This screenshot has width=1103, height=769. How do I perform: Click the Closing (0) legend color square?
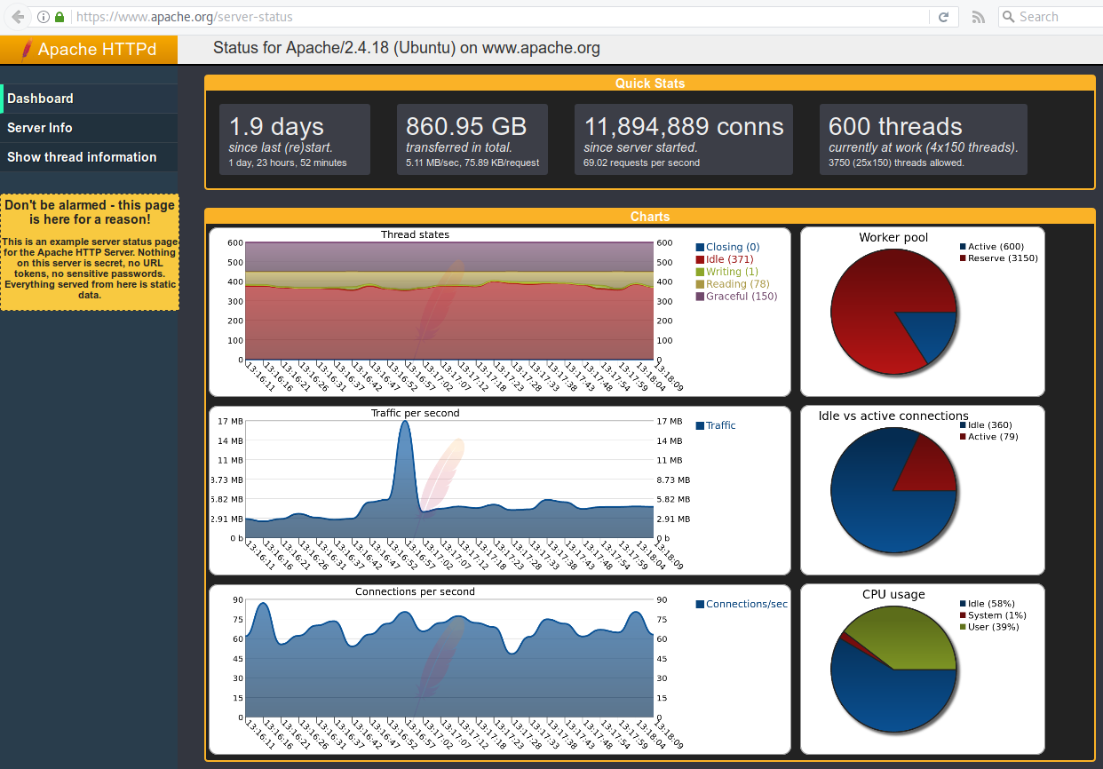click(x=700, y=247)
